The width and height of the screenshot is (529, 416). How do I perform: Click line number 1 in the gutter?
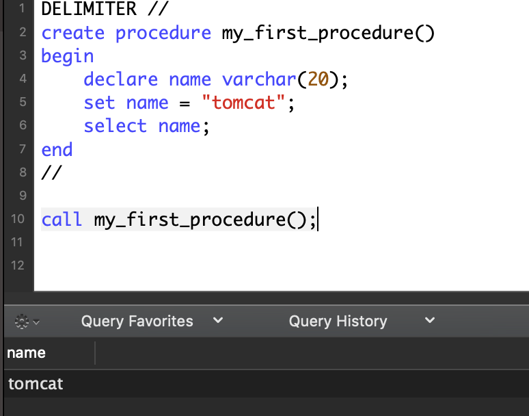tap(22, 10)
